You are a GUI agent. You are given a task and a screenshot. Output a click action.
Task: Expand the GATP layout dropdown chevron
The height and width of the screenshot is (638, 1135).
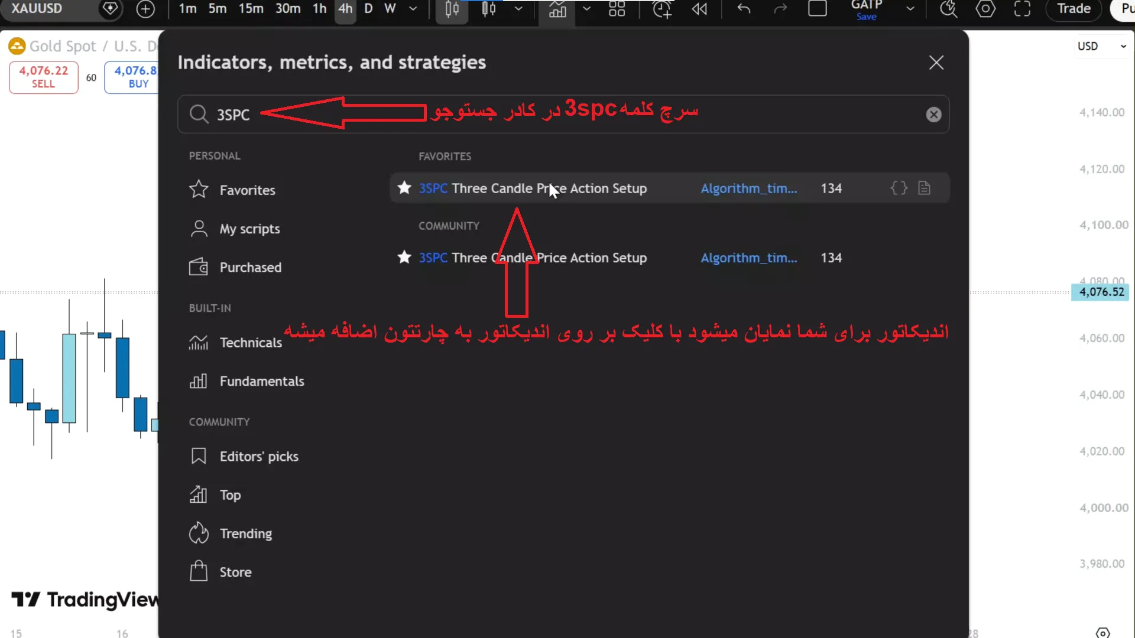tap(910, 9)
